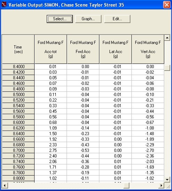Viewport: 172px width, 191px height.
Task: Click Vert Acc value -2.03
Action: [x=148, y=162]
